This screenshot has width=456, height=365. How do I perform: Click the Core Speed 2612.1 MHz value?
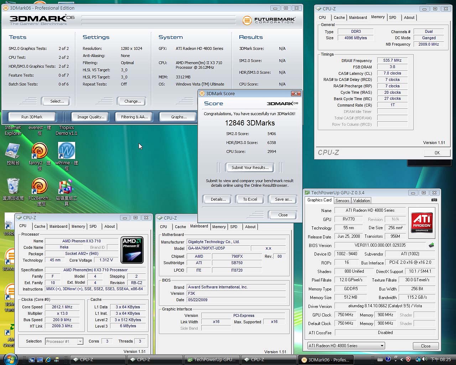pos(62,307)
